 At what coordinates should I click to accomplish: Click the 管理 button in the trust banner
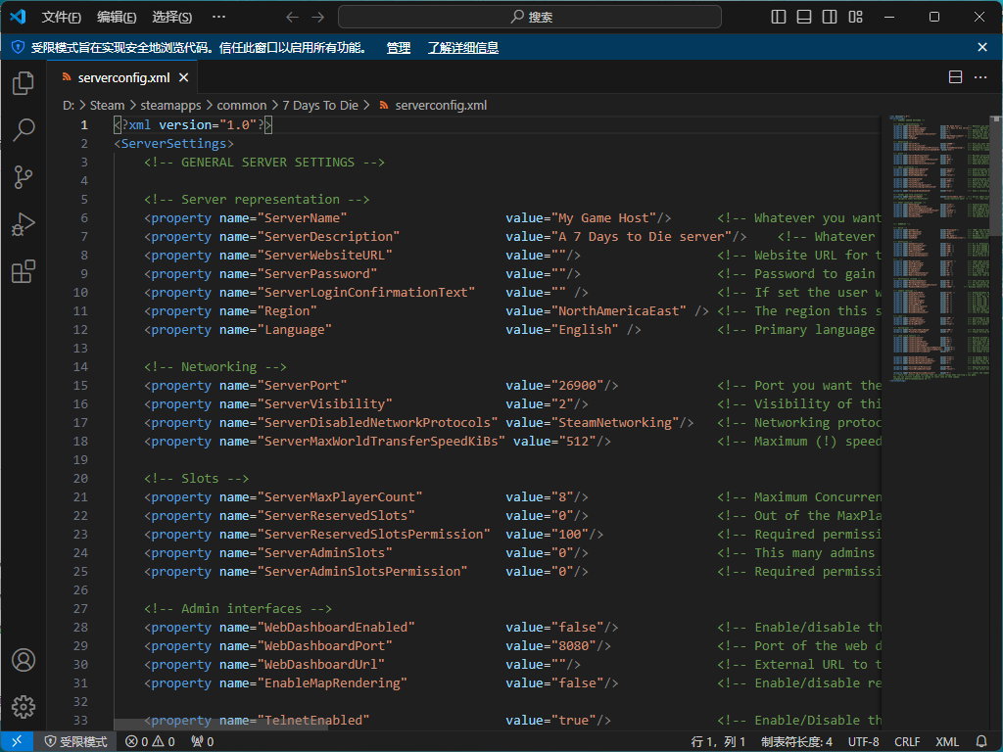(399, 47)
